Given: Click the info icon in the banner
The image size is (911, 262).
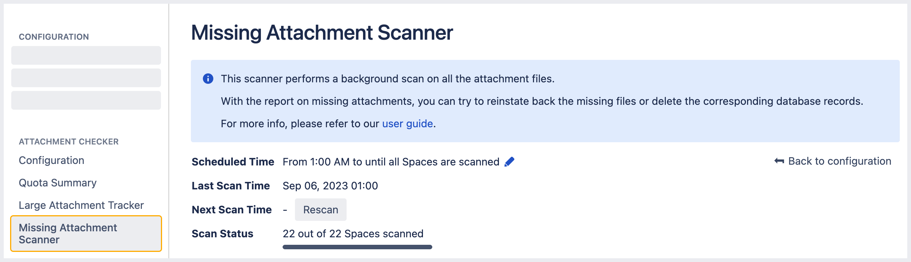Looking at the screenshot, I should [208, 79].
